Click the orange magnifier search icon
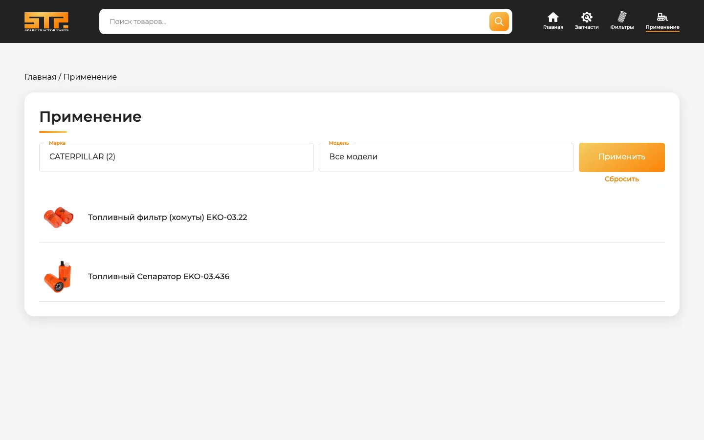Screen dimensions: 704x440 pos(499,22)
